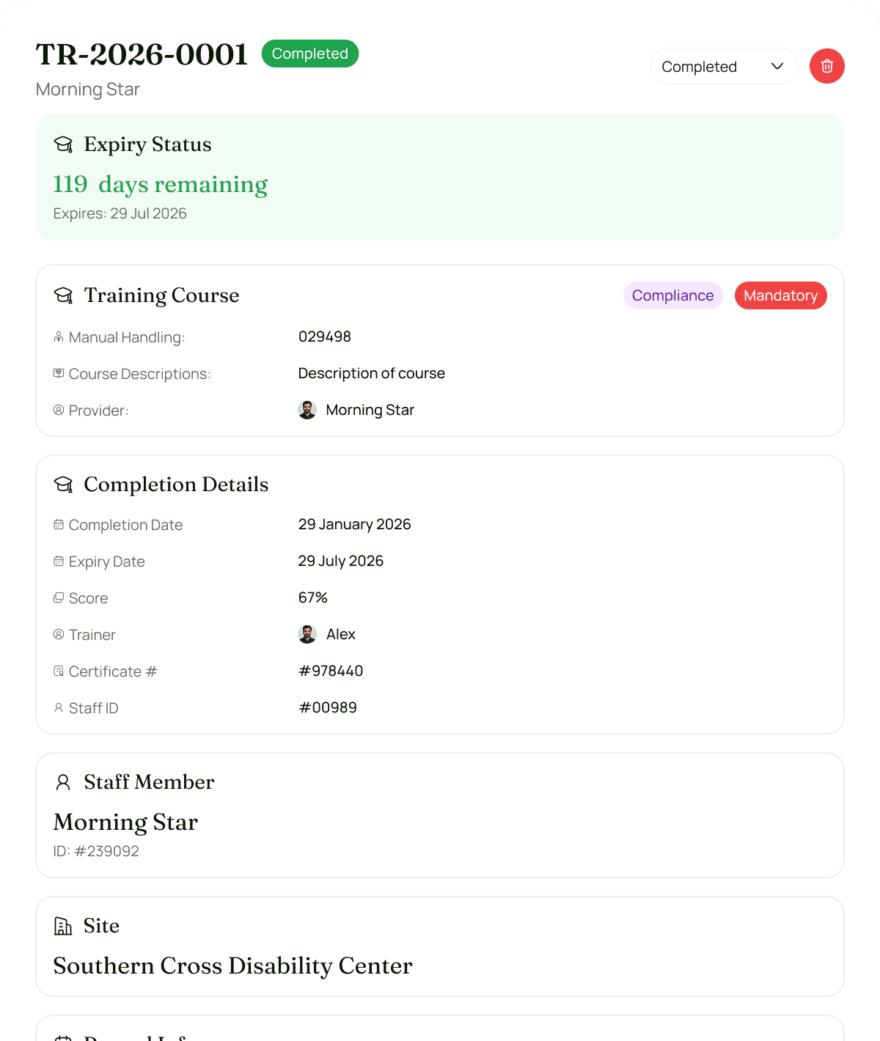
Task: Click the person icon beside Staff Member heading
Action: click(x=62, y=782)
